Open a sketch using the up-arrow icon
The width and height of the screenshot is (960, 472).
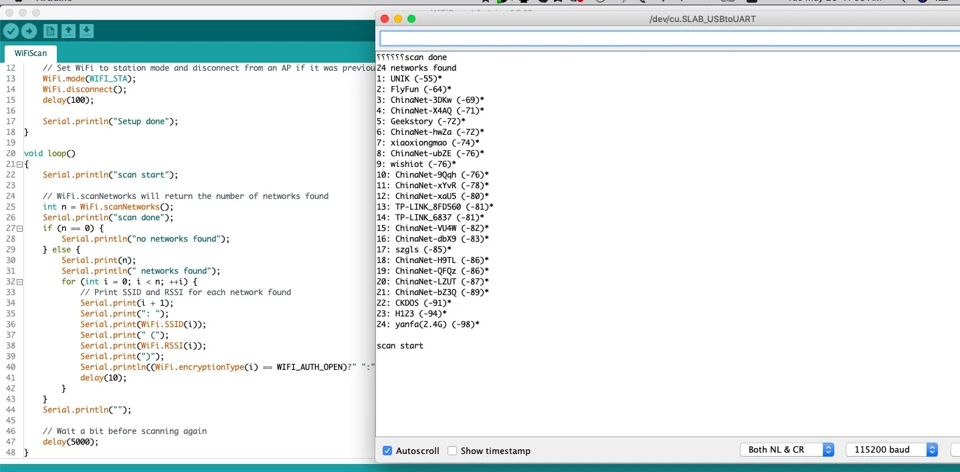pos(68,31)
